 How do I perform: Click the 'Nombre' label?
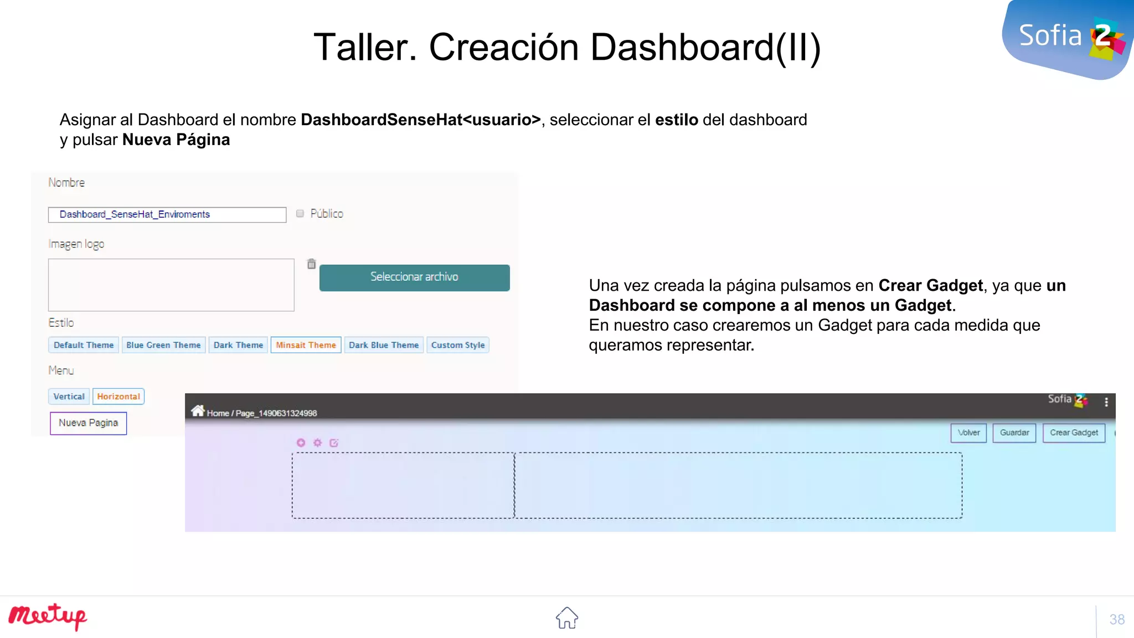(66, 182)
